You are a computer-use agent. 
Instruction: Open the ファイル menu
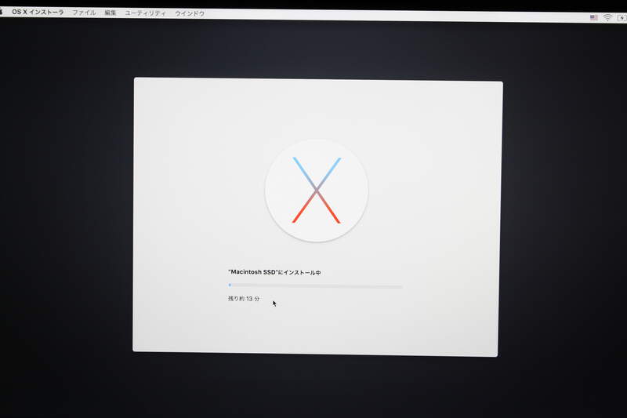point(84,13)
